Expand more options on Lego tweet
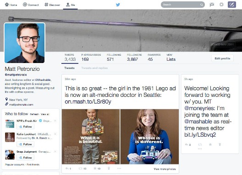This screenshot has height=175, width=242. tap(119, 168)
